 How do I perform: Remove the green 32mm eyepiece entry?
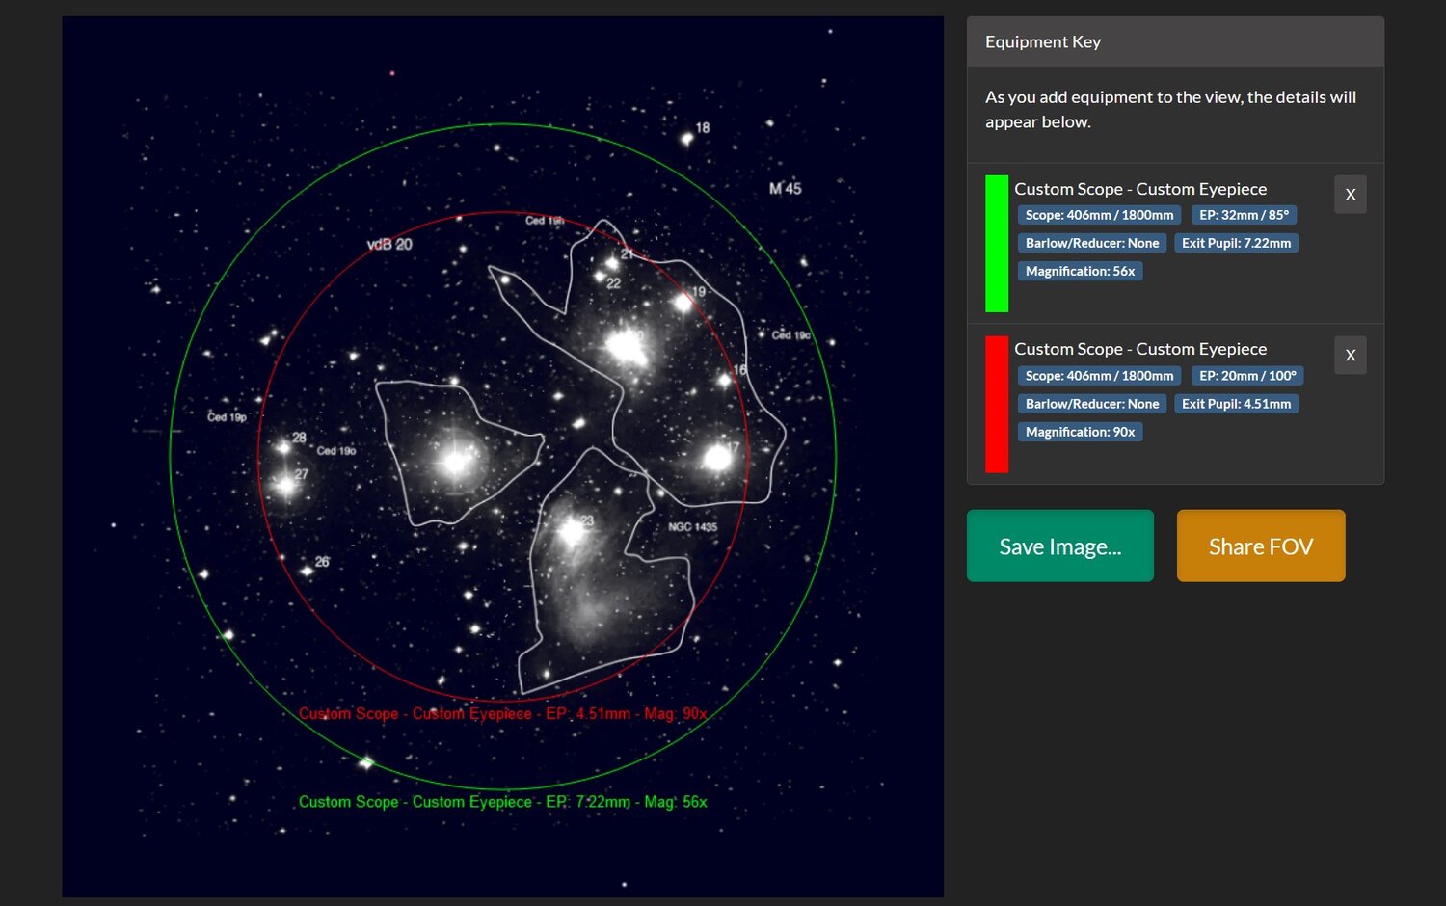[1350, 195]
